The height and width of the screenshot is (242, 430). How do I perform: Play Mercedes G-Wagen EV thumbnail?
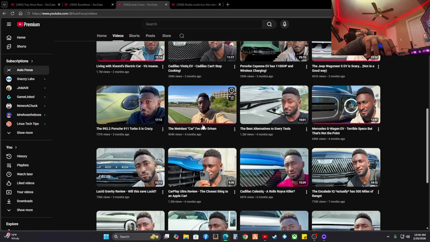point(346,105)
